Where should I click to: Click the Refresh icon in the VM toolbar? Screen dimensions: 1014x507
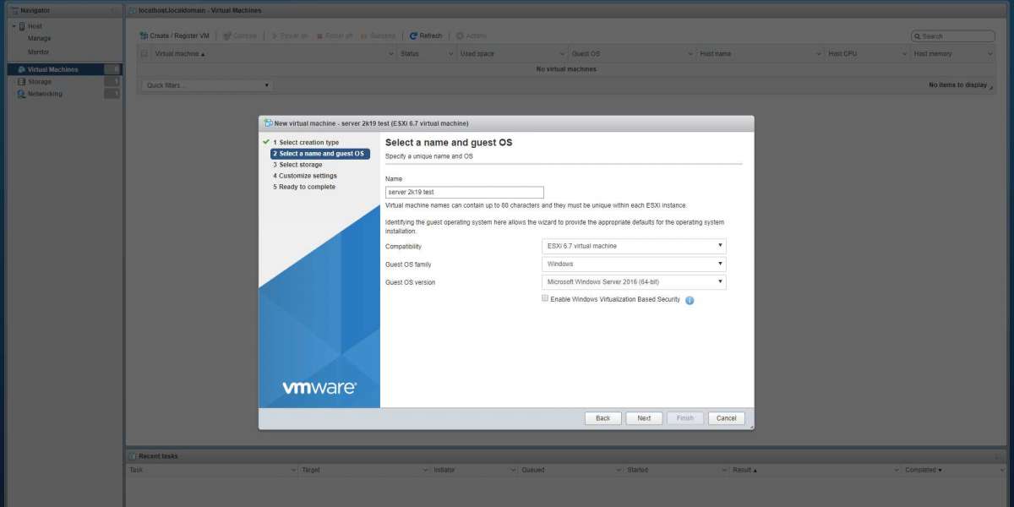(412, 35)
